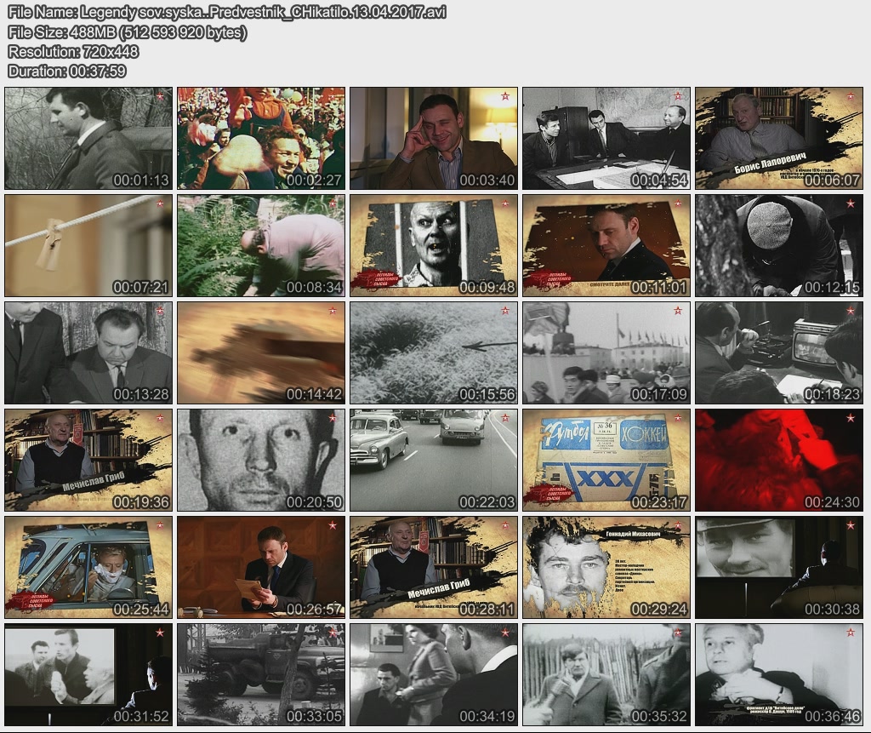Select the military truck frame at 00:33:05
The height and width of the screenshot is (733, 871).
coord(261,674)
